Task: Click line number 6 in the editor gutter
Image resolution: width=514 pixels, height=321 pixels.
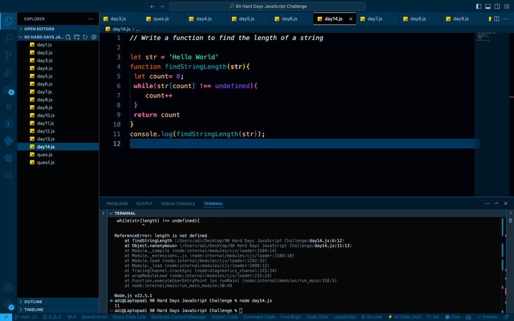Action: [x=118, y=86]
